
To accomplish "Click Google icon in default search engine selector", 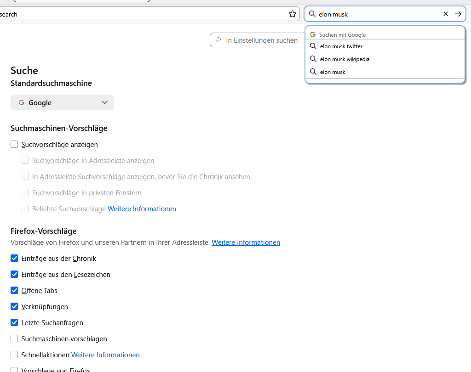I will click(x=22, y=102).
